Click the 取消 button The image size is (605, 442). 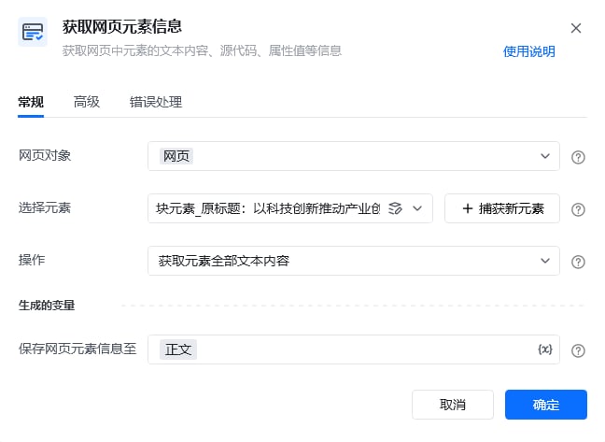tap(453, 405)
